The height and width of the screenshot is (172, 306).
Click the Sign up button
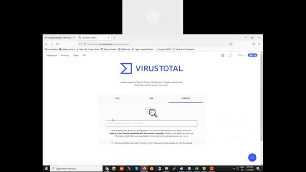click(x=252, y=55)
